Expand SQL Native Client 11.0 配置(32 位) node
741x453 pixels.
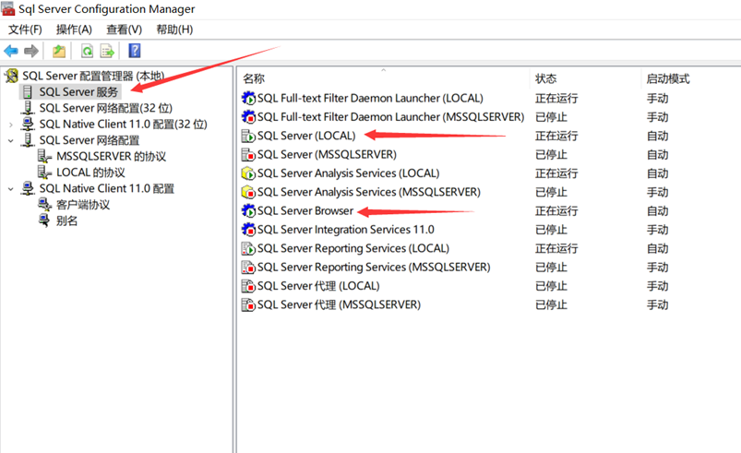[x=11, y=125]
